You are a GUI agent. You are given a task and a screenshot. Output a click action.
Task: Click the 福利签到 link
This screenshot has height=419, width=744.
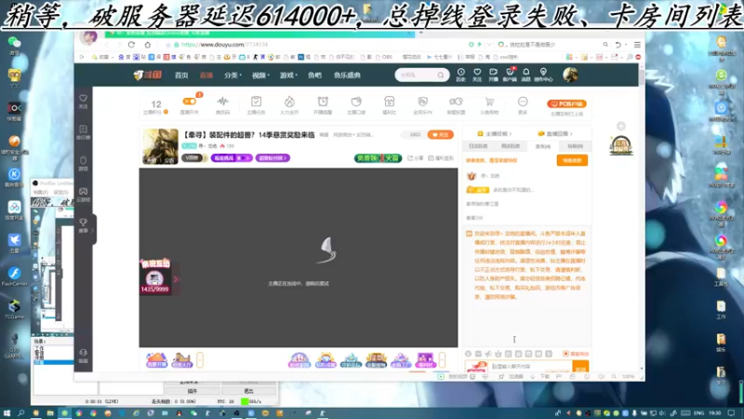pos(441,158)
